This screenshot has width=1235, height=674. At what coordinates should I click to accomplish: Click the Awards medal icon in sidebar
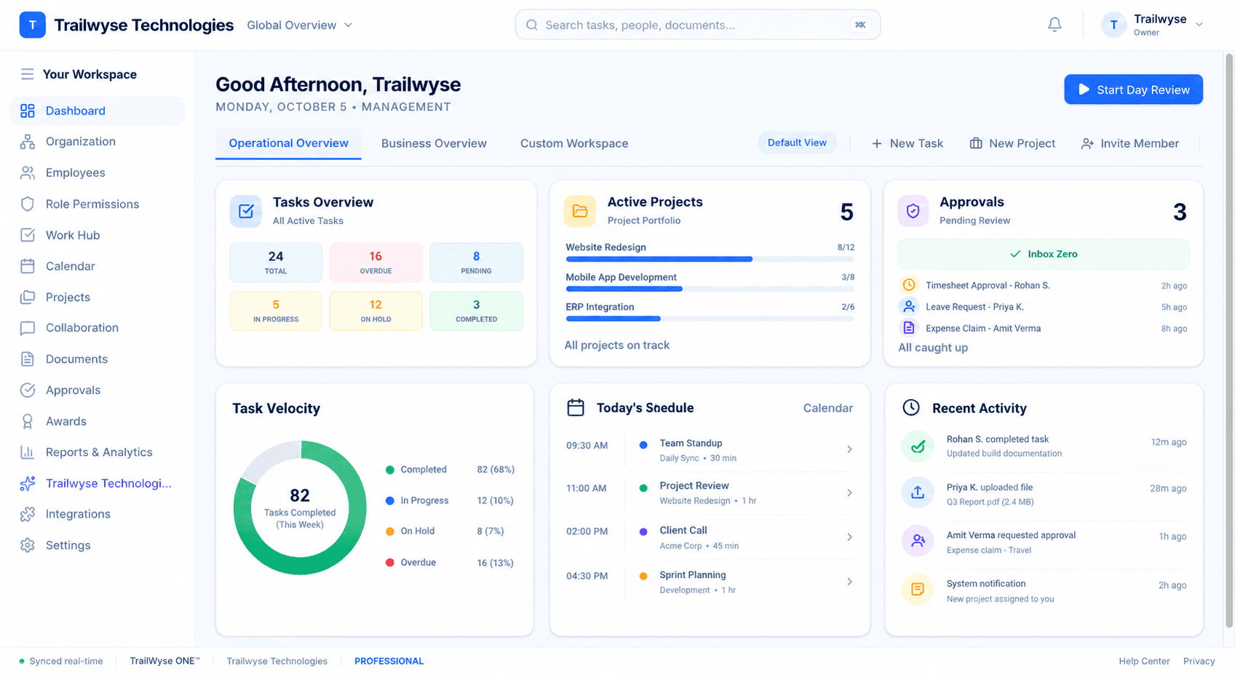pos(28,421)
